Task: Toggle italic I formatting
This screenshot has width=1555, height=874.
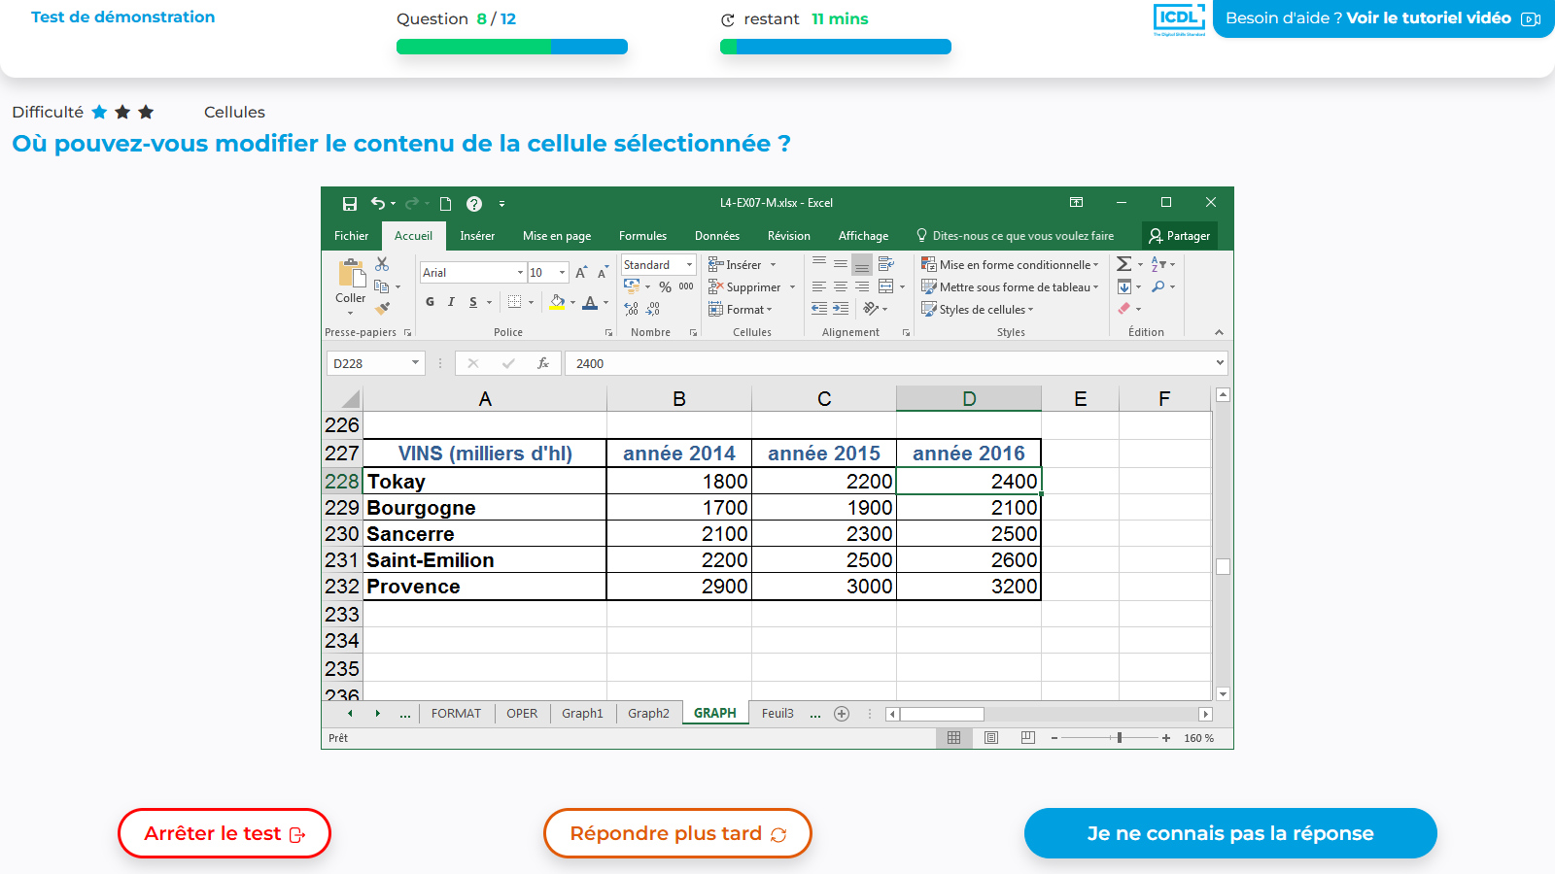Action: pyautogui.click(x=451, y=302)
